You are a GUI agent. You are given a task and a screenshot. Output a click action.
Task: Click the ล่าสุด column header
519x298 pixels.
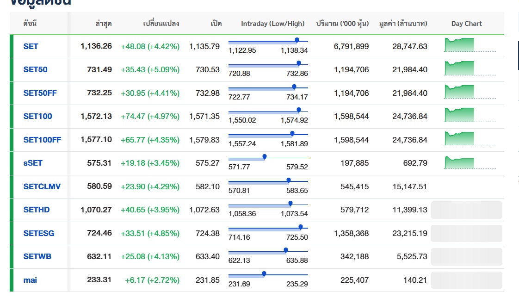[104, 23]
